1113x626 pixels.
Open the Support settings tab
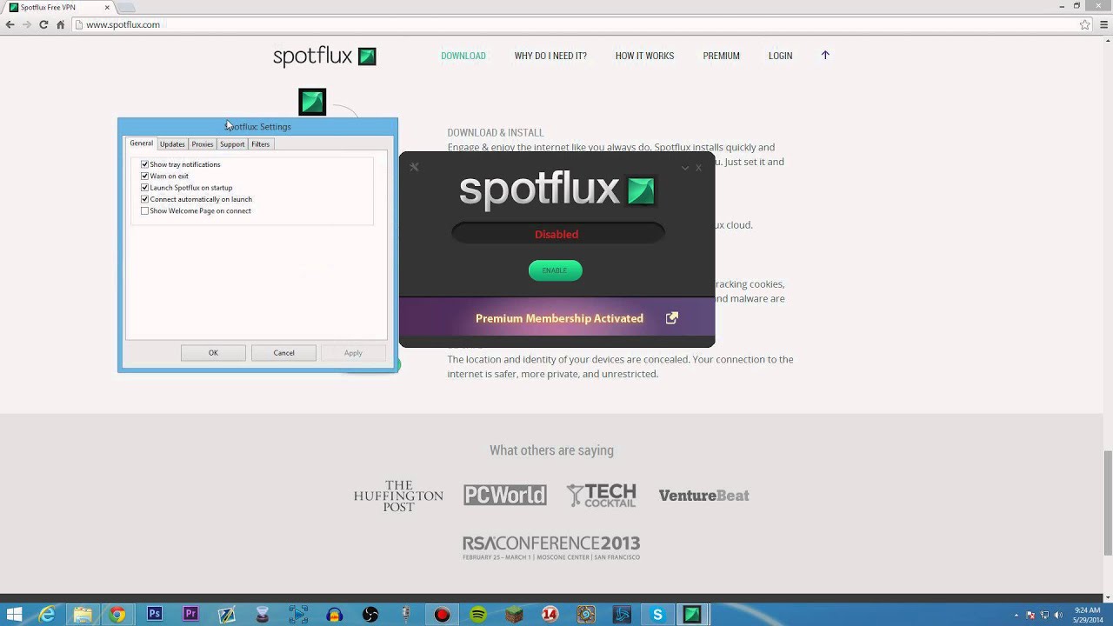[x=232, y=144]
